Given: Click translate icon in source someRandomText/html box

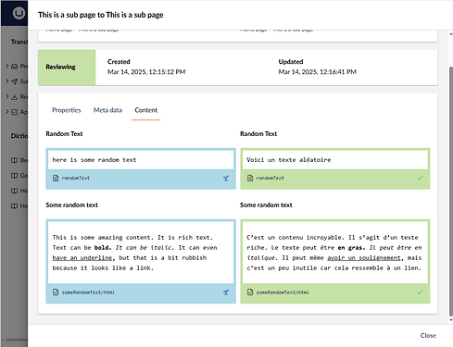Looking at the screenshot, I should pyautogui.click(x=226, y=292).
